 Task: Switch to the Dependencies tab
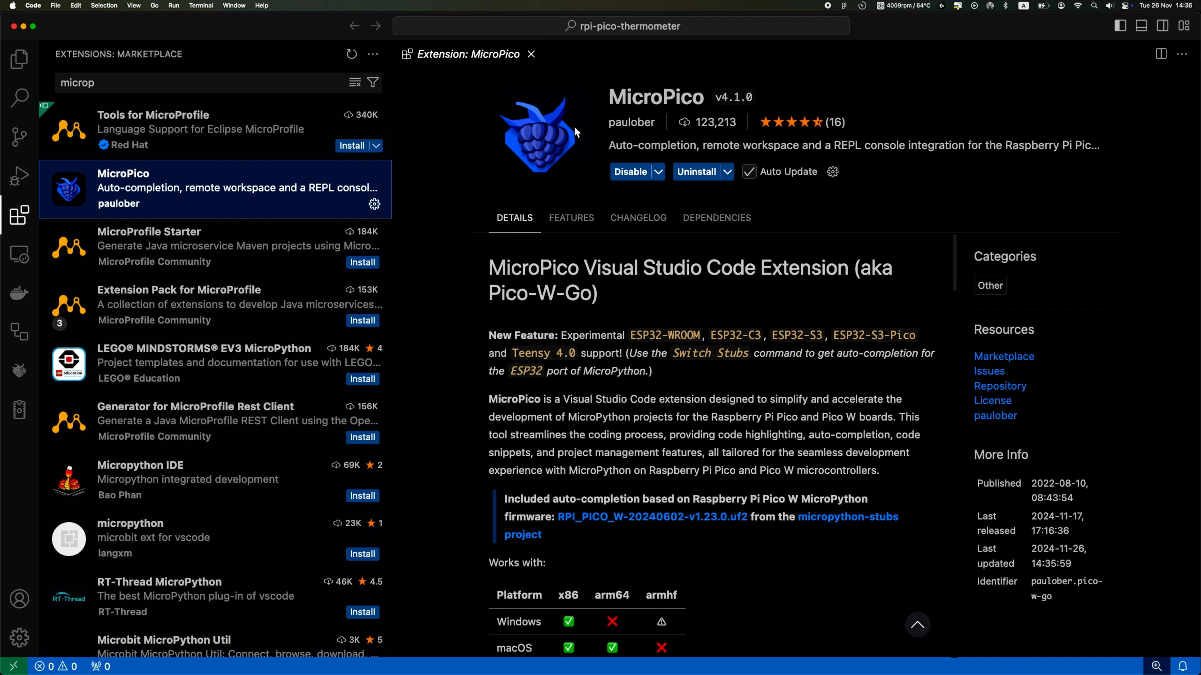pyautogui.click(x=717, y=217)
